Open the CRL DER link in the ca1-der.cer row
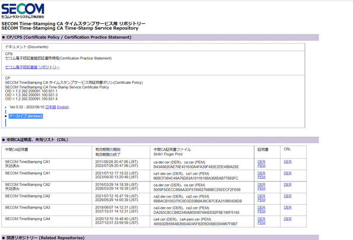The height and width of the screenshot is (240, 353). pyautogui.click(x=287, y=173)
